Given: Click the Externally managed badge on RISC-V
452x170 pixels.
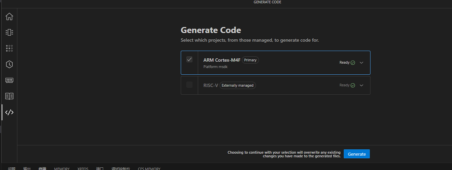Looking at the screenshot, I should 238,85.
